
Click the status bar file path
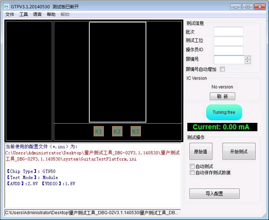coord(93,213)
